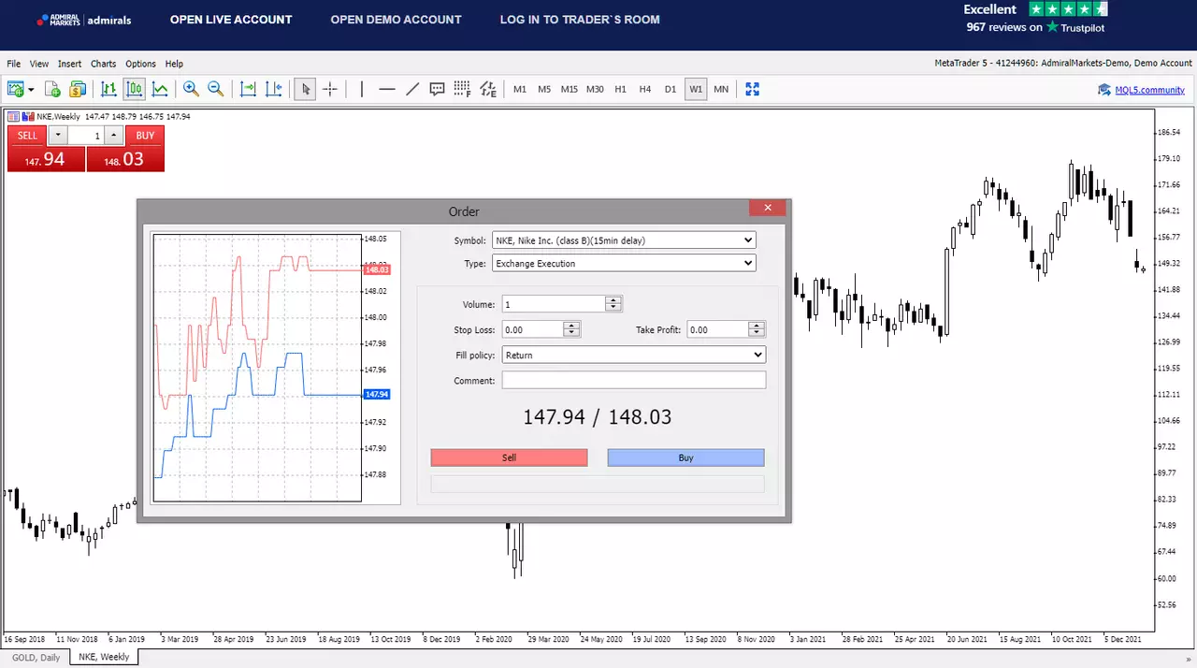
Task: Open the Help menu
Action: point(174,64)
